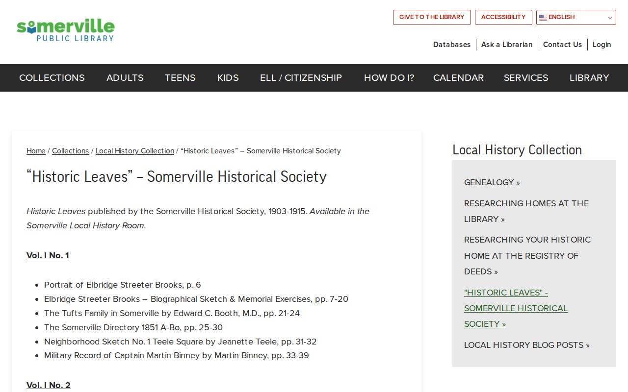Go to the Databases link
628x392 pixels.
(x=452, y=45)
